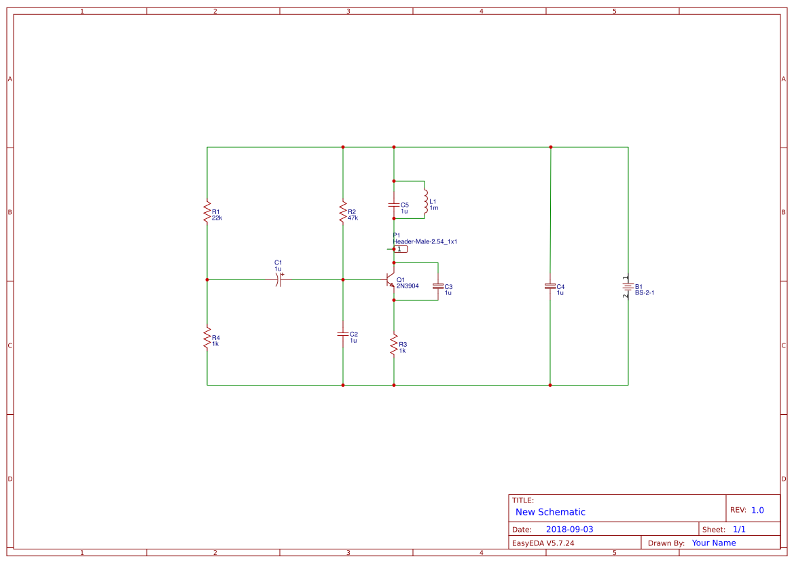Select resistor R3 1k symbol
Screen dimensions: 794x563
(393, 345)
